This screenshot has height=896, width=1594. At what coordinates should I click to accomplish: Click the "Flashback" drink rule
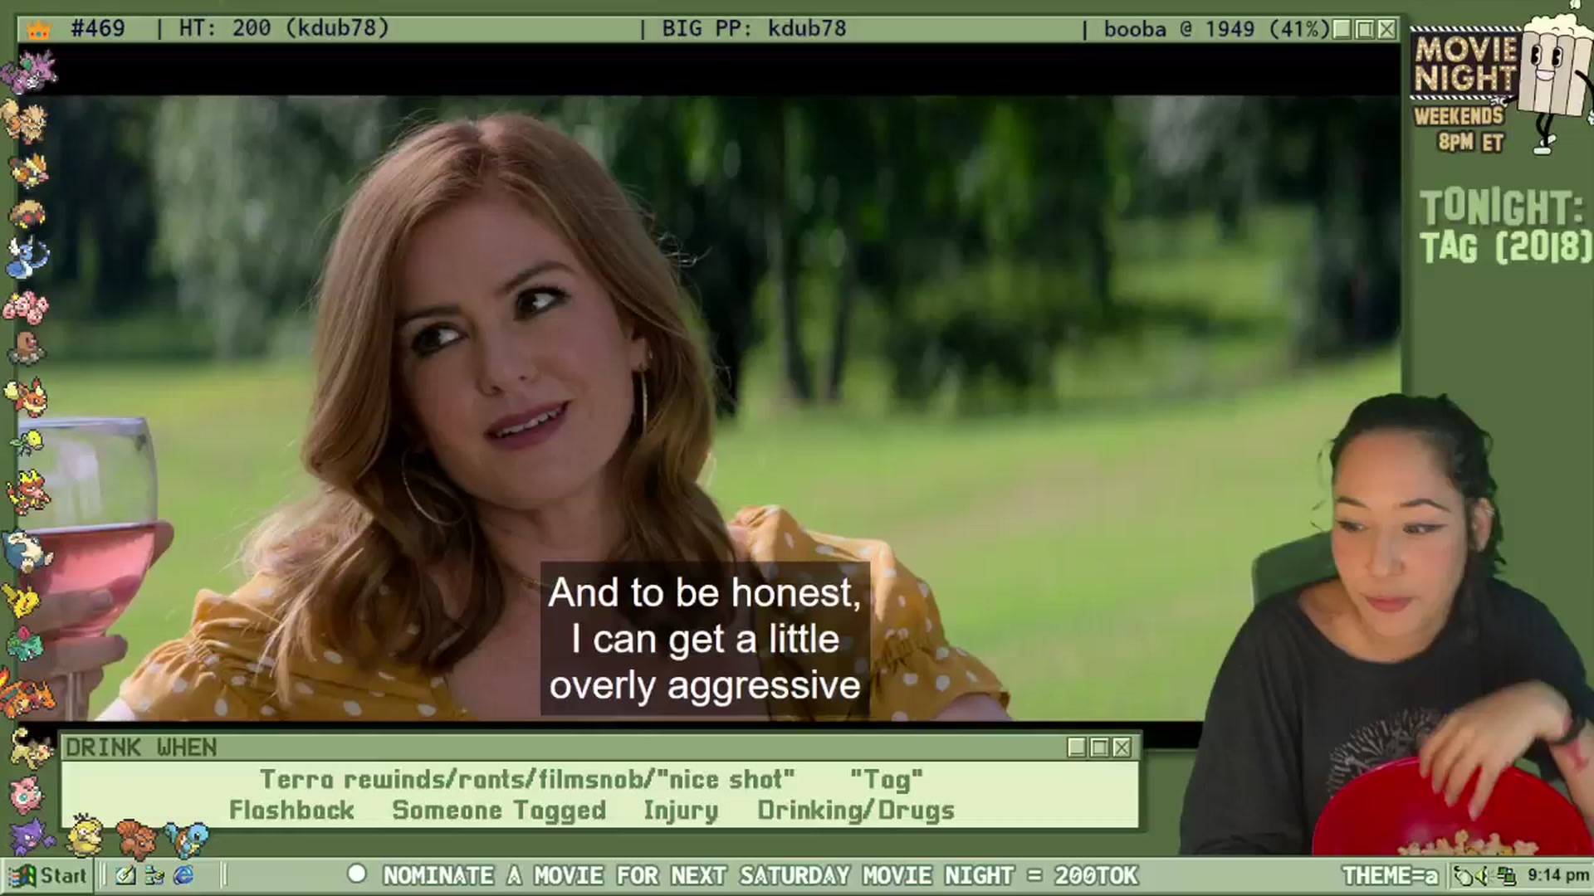[291, 810]
